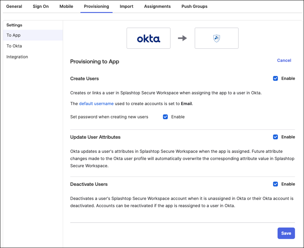The image size is (304, 248).
Task: Switch to the Sign On tab
Action: [x=41, y=7]
